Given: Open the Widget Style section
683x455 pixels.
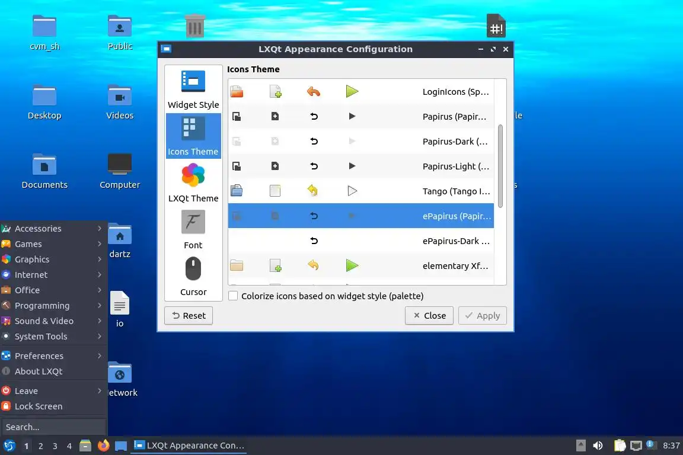Looking at the screenshot, I should click(x=193, y=89).
